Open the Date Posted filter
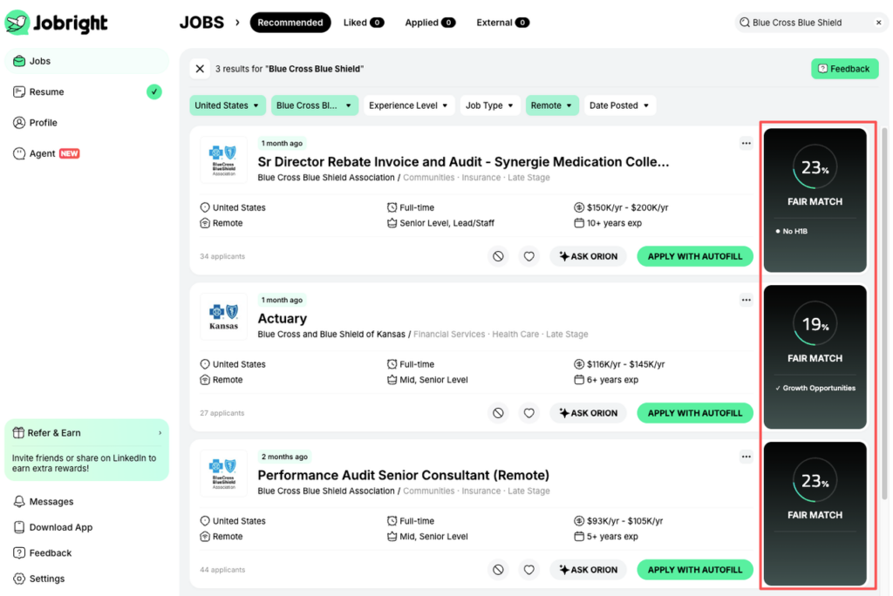Screen dimensions: 893x596 pos(619,105)
